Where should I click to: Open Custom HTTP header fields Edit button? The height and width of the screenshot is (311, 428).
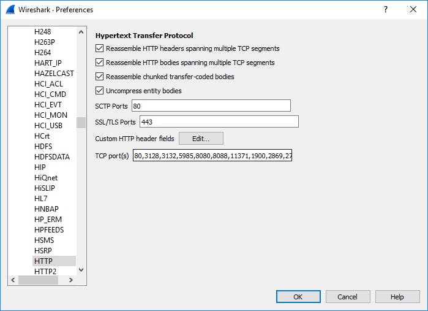201,139
